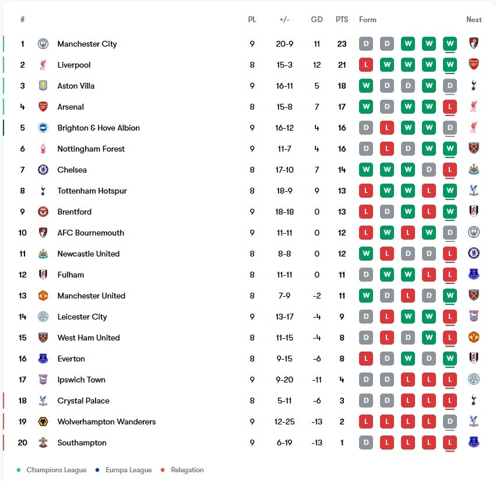Click Arsenal's most recent loss form badge

point(450,107)
